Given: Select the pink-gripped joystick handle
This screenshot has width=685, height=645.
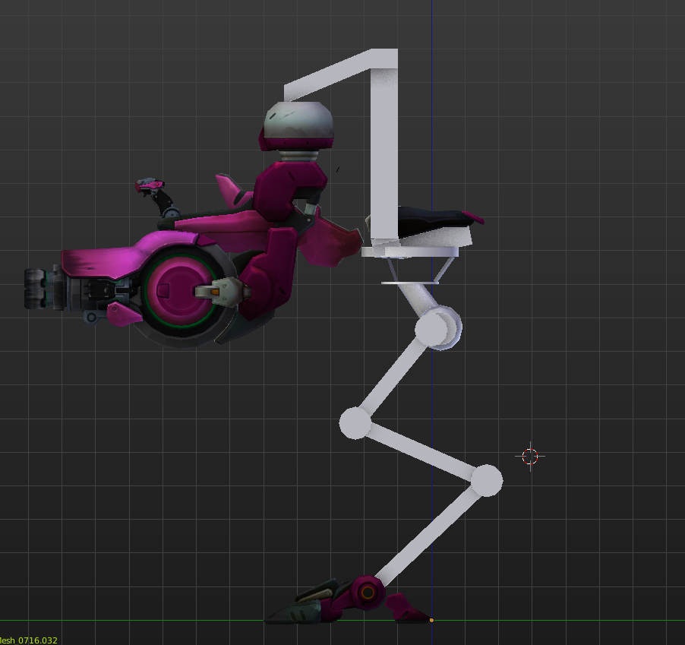Looking at the screenshot, I should tap(150, 185).
